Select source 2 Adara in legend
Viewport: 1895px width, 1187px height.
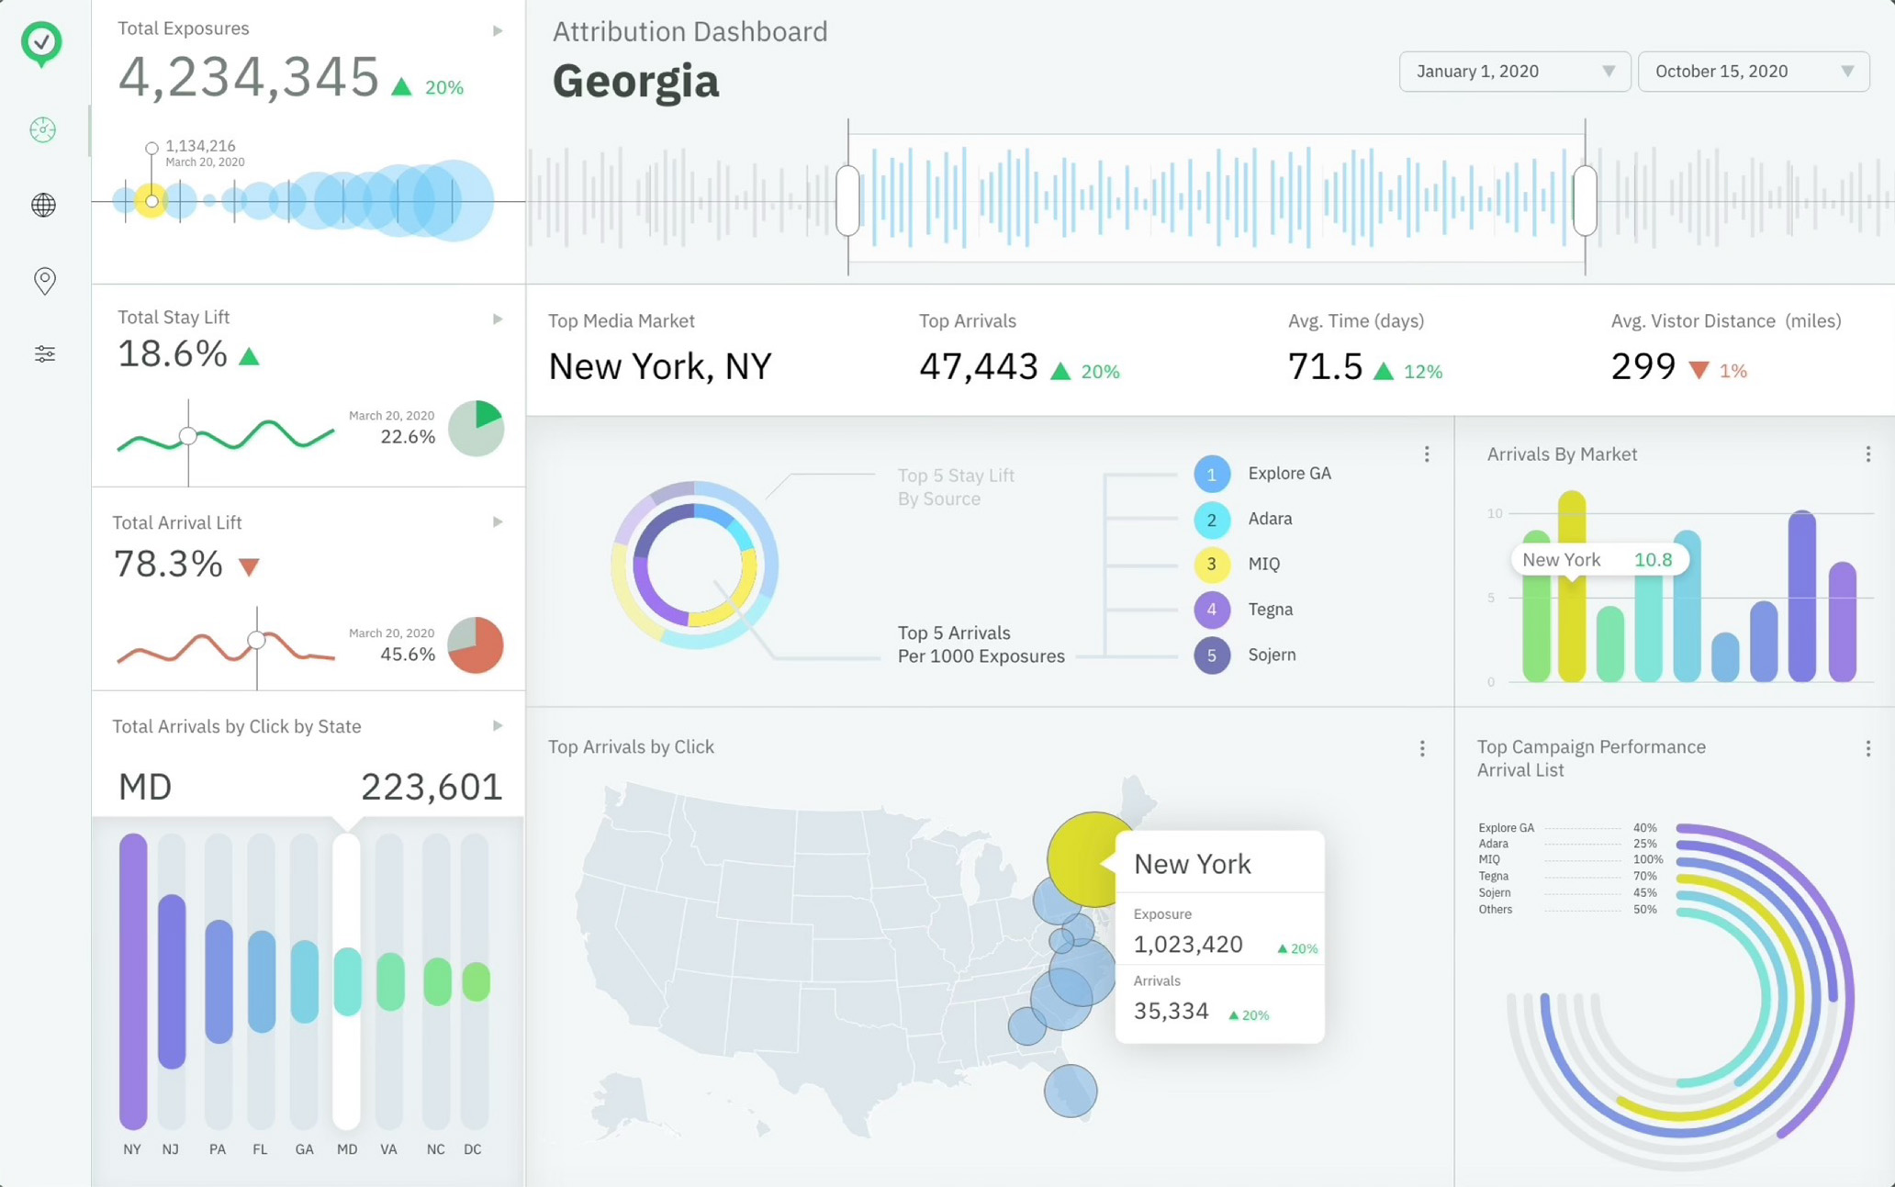pyautogui.click(x=1244, y=520)
